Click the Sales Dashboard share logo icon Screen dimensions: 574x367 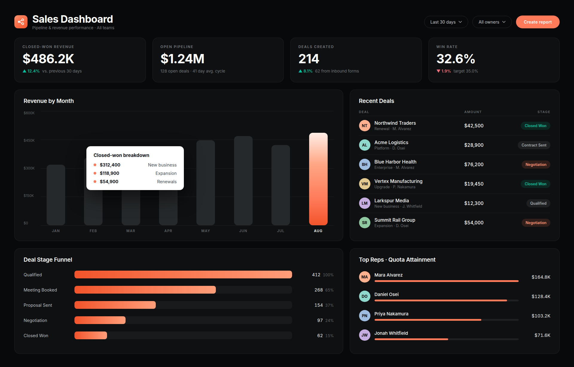point(21,22)
